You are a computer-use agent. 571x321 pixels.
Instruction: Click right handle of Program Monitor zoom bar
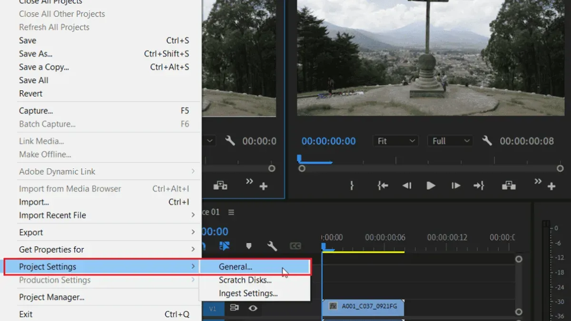coord(560,168)
